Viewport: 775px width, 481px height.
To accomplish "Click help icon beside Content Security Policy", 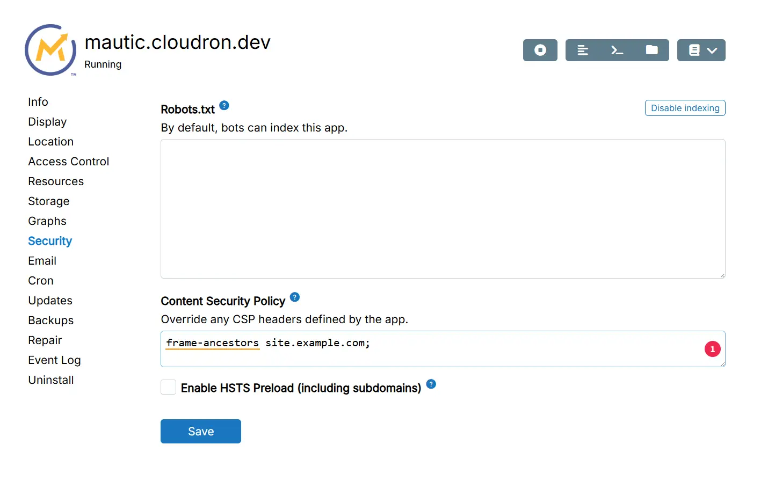I will tap(295, 297).
